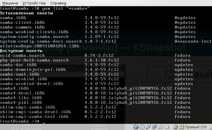Click the shared folders status icon

pyautogui.click(x=161, y=127)
